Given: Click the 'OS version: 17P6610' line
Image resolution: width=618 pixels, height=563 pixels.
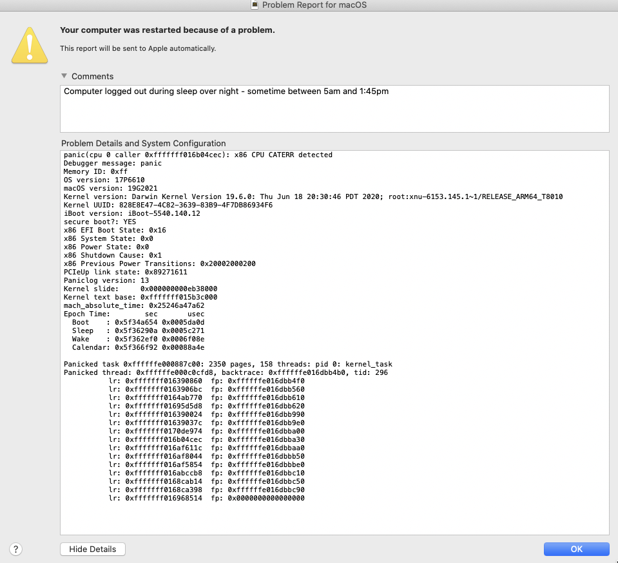Looking at the screenshot, I should (x=104, y=180).
